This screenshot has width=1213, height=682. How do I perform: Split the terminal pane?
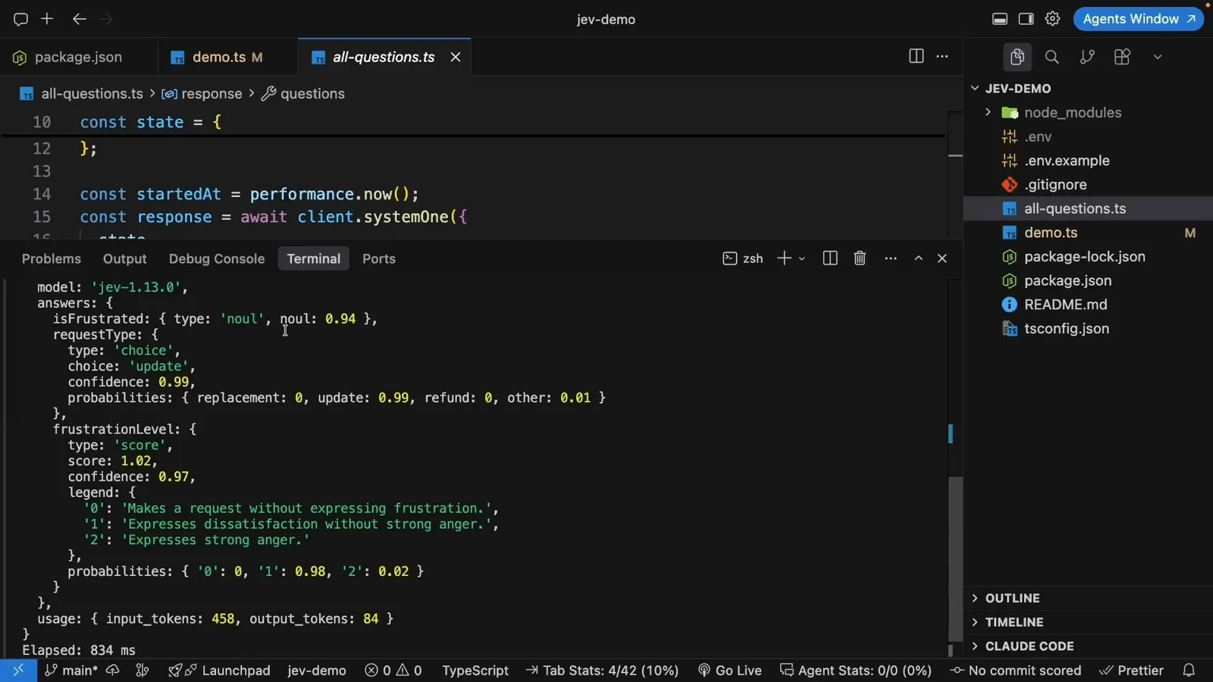(830, 258)
